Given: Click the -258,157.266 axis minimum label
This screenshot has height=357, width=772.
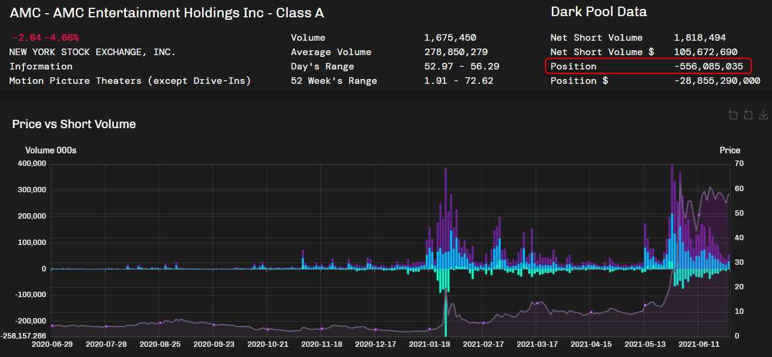Looking at the screenshot, I should 23,335.
